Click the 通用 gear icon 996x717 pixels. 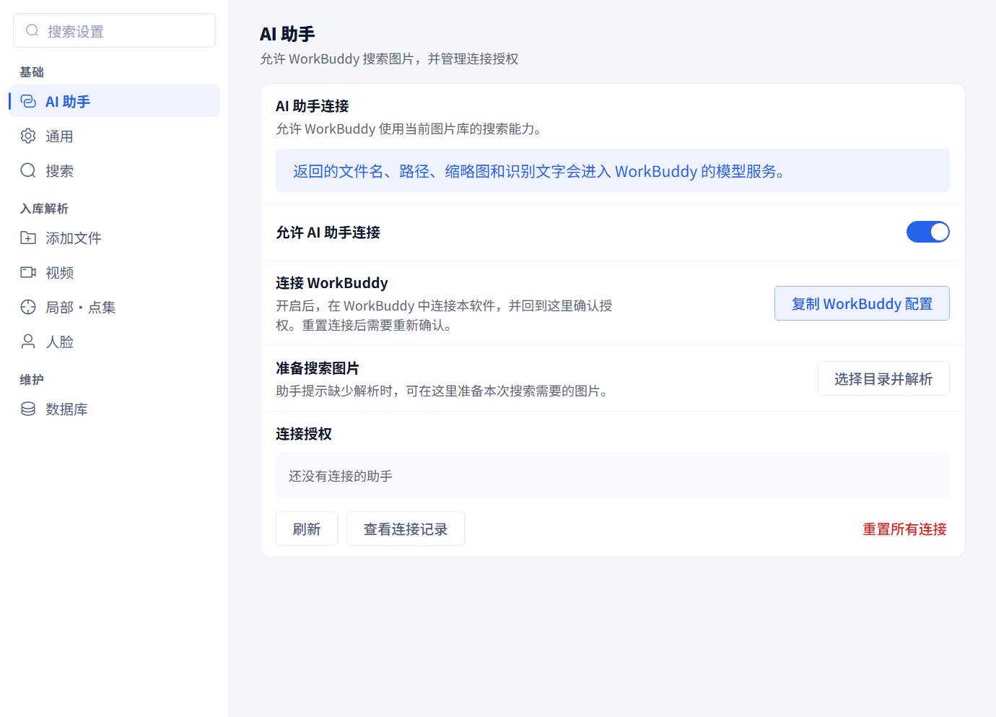[28, 136]
